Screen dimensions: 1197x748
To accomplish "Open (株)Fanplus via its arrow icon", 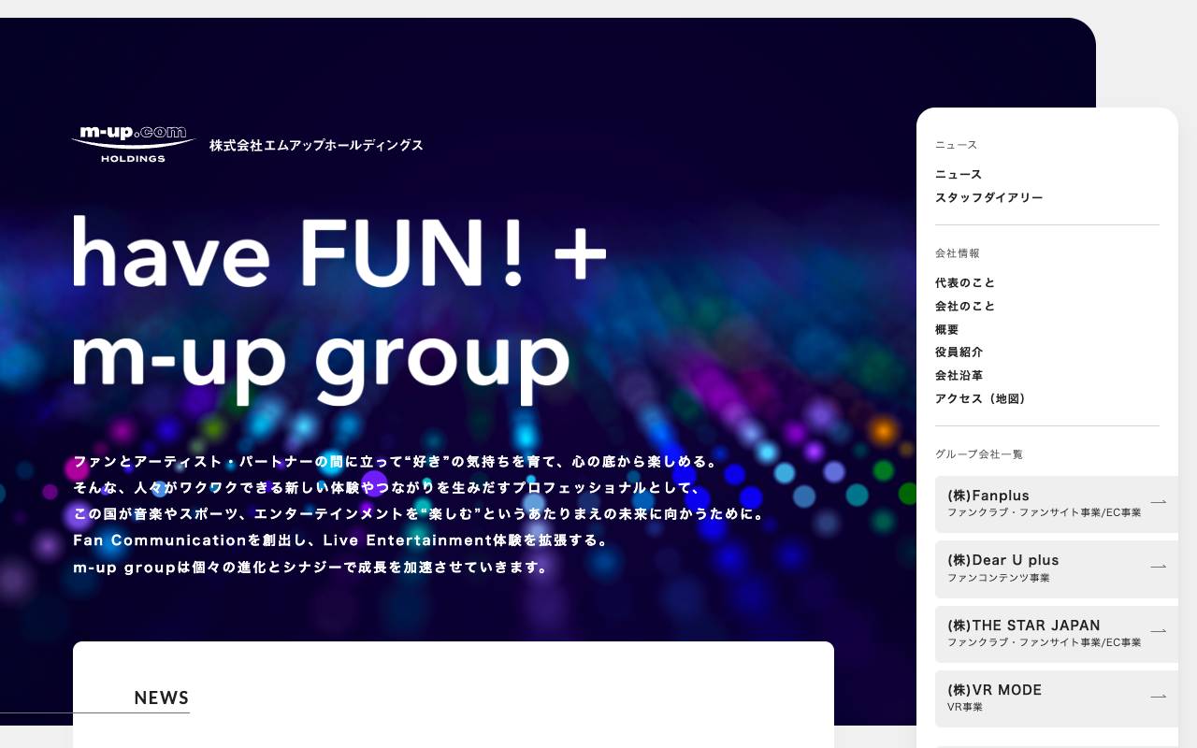I will 1159,501.
